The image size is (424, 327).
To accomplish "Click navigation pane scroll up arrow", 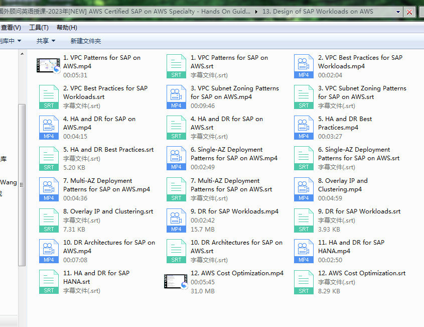I will tap(22, 54).
